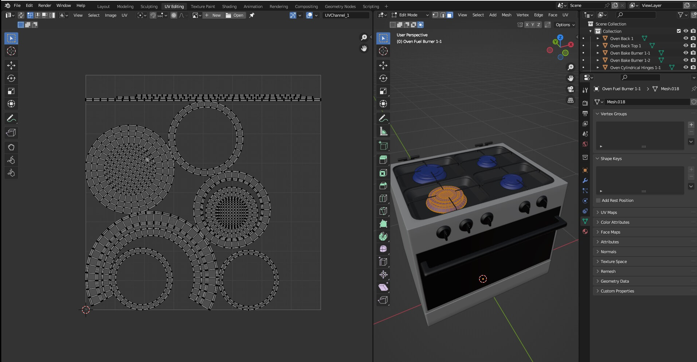The width and height of the screenshot is (697, 362).
Task: Open the Material properties tab
Action: (x=585, y=231)
